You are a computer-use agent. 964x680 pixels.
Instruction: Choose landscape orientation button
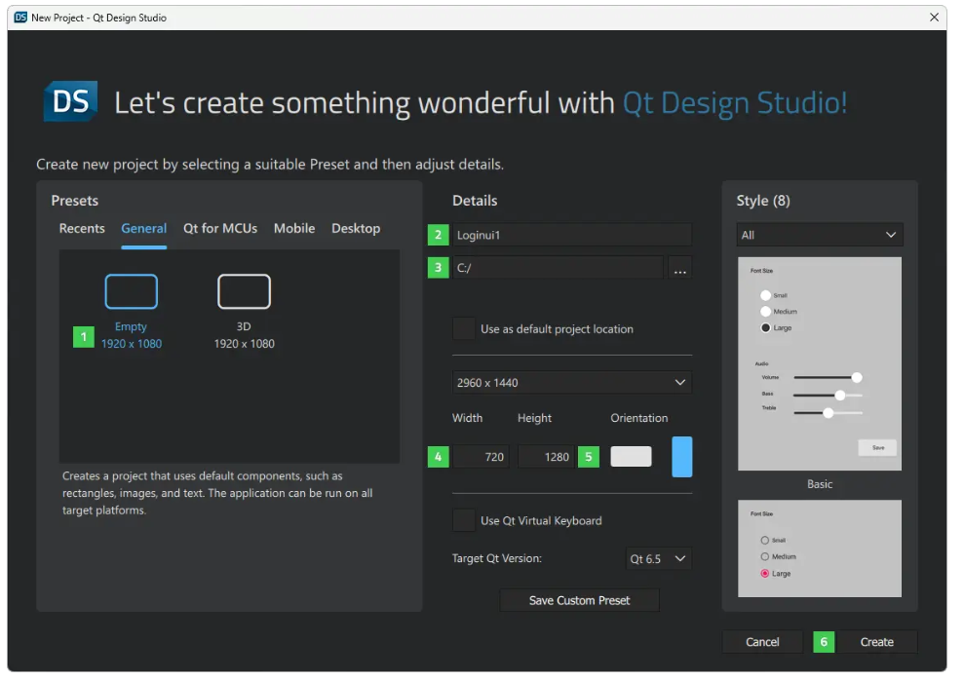click(x=631, y=456)
